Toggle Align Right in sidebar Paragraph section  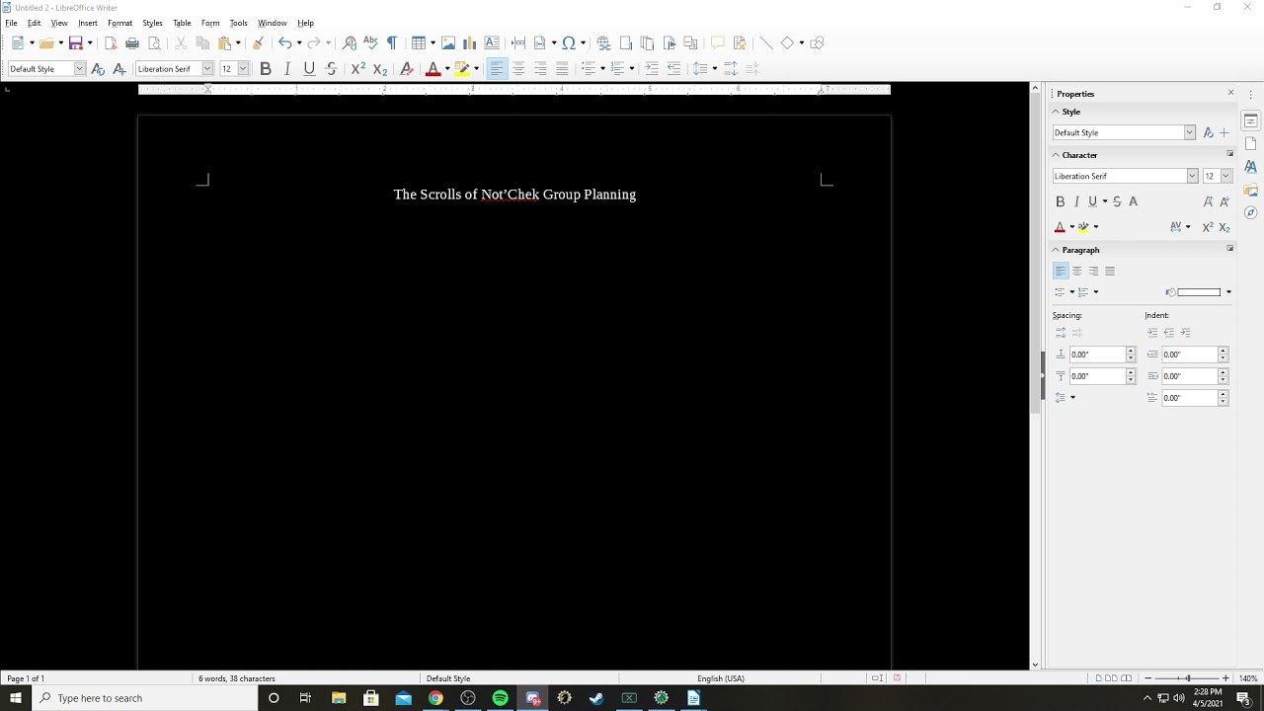pos(1093,271)
